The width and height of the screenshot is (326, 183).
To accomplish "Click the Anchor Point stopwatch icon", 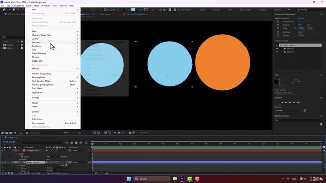I will tap(278, 21).
